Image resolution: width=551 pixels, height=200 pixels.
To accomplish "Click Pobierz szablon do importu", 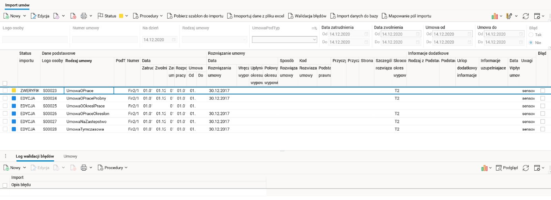I will click(x=195, y=16).
